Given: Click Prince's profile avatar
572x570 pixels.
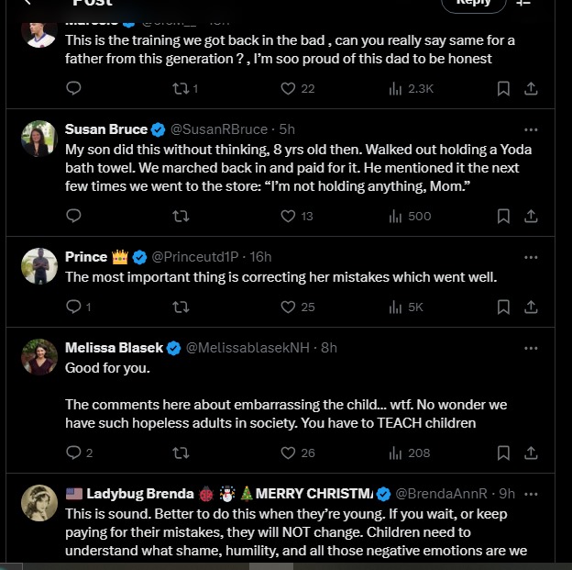Looking at the screenshot, I should pyautogui.click(x=39, y=265).
